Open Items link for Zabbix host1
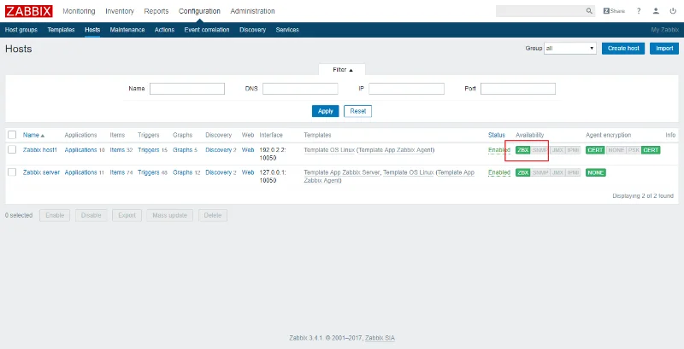Image resolution: width=684 pixels, height=349 pixels. [117, 149]
